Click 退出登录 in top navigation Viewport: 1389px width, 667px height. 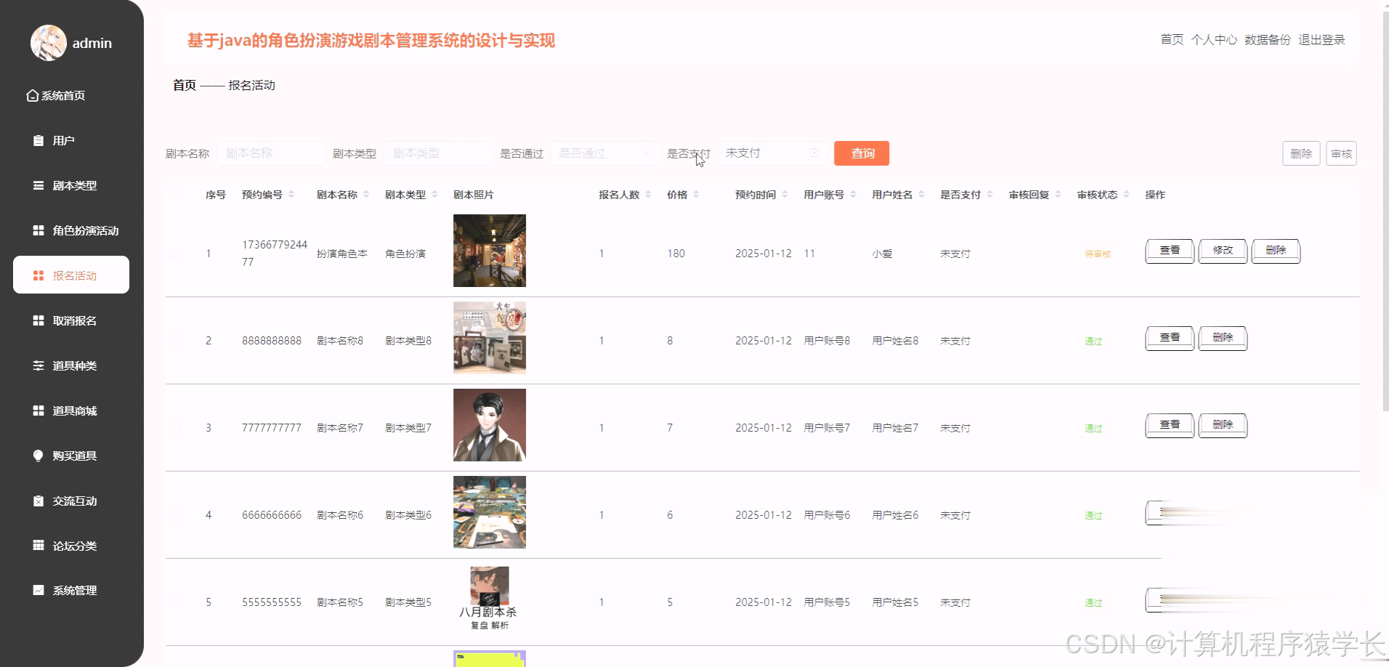(x=1321, y=40)
